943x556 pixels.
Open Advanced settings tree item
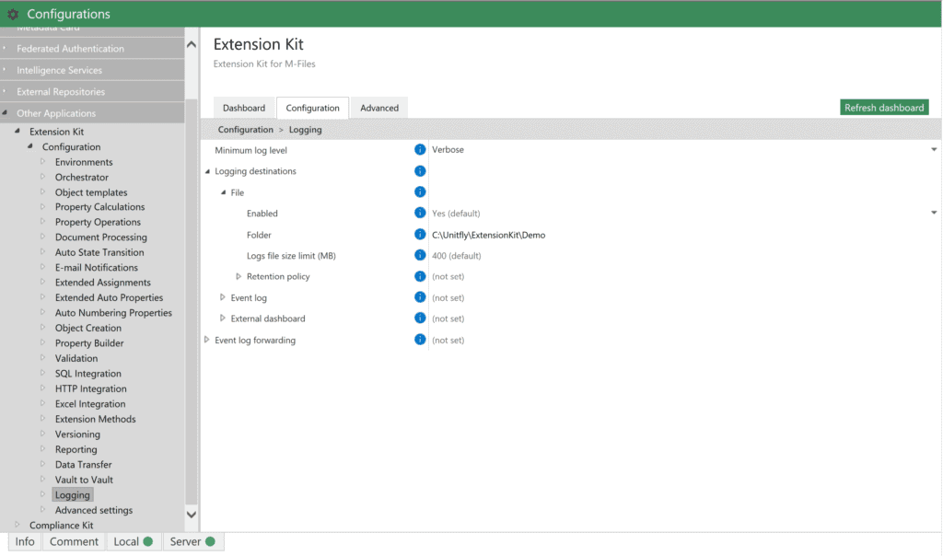[x=94, y=510]
